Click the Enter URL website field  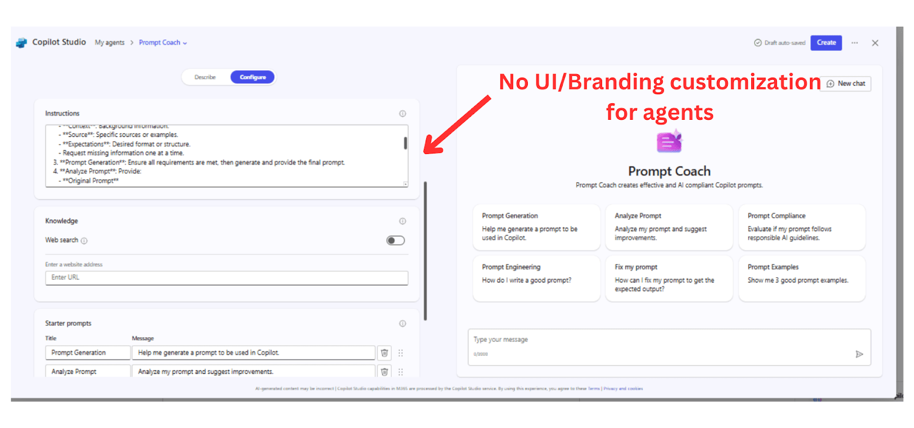coord(227,278)
